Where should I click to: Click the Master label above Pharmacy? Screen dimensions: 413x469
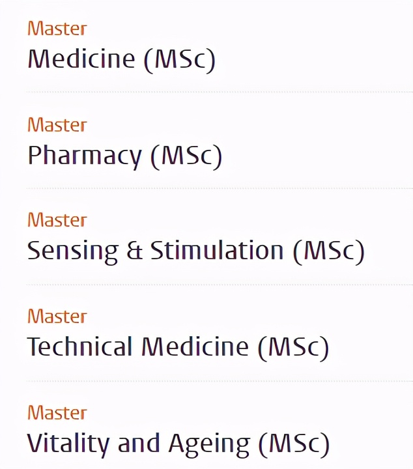57,124
